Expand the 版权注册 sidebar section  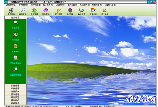15,103
